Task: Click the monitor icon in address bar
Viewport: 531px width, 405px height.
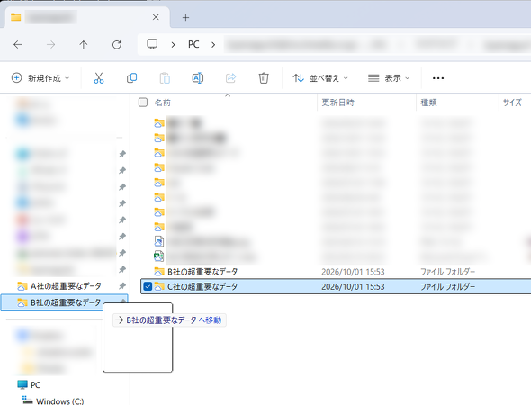Action: pos(152,44)
